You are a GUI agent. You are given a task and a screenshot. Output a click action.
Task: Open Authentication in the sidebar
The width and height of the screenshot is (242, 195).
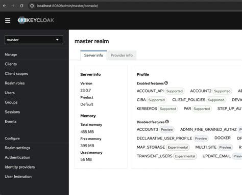point(17,157)
